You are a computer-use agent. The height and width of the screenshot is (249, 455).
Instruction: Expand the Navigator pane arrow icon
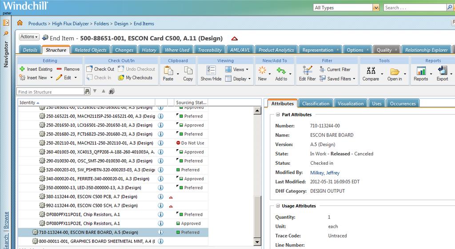[x=6, y=23]
